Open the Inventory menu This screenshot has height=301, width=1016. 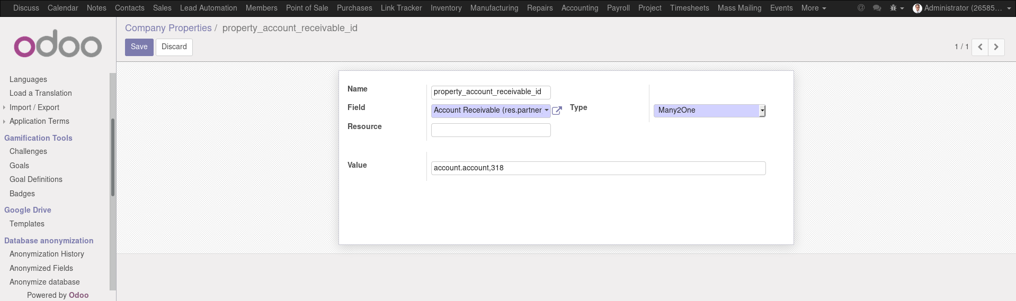tap(445, 8)
